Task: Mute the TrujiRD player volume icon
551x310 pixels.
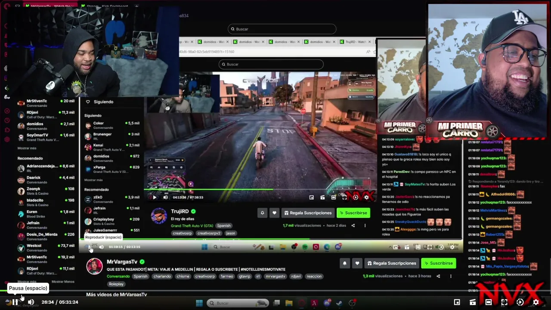Action: pos(165,197)
